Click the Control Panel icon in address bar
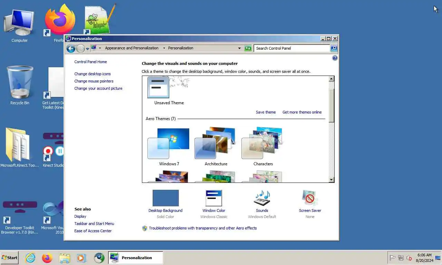 point(94,48)
